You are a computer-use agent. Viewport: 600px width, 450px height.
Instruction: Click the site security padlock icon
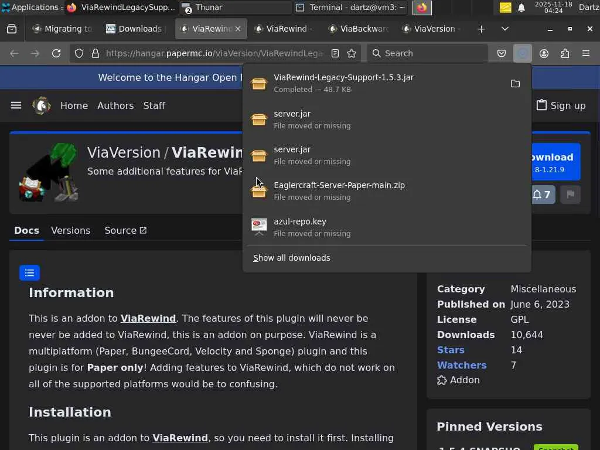coord(96,53)
